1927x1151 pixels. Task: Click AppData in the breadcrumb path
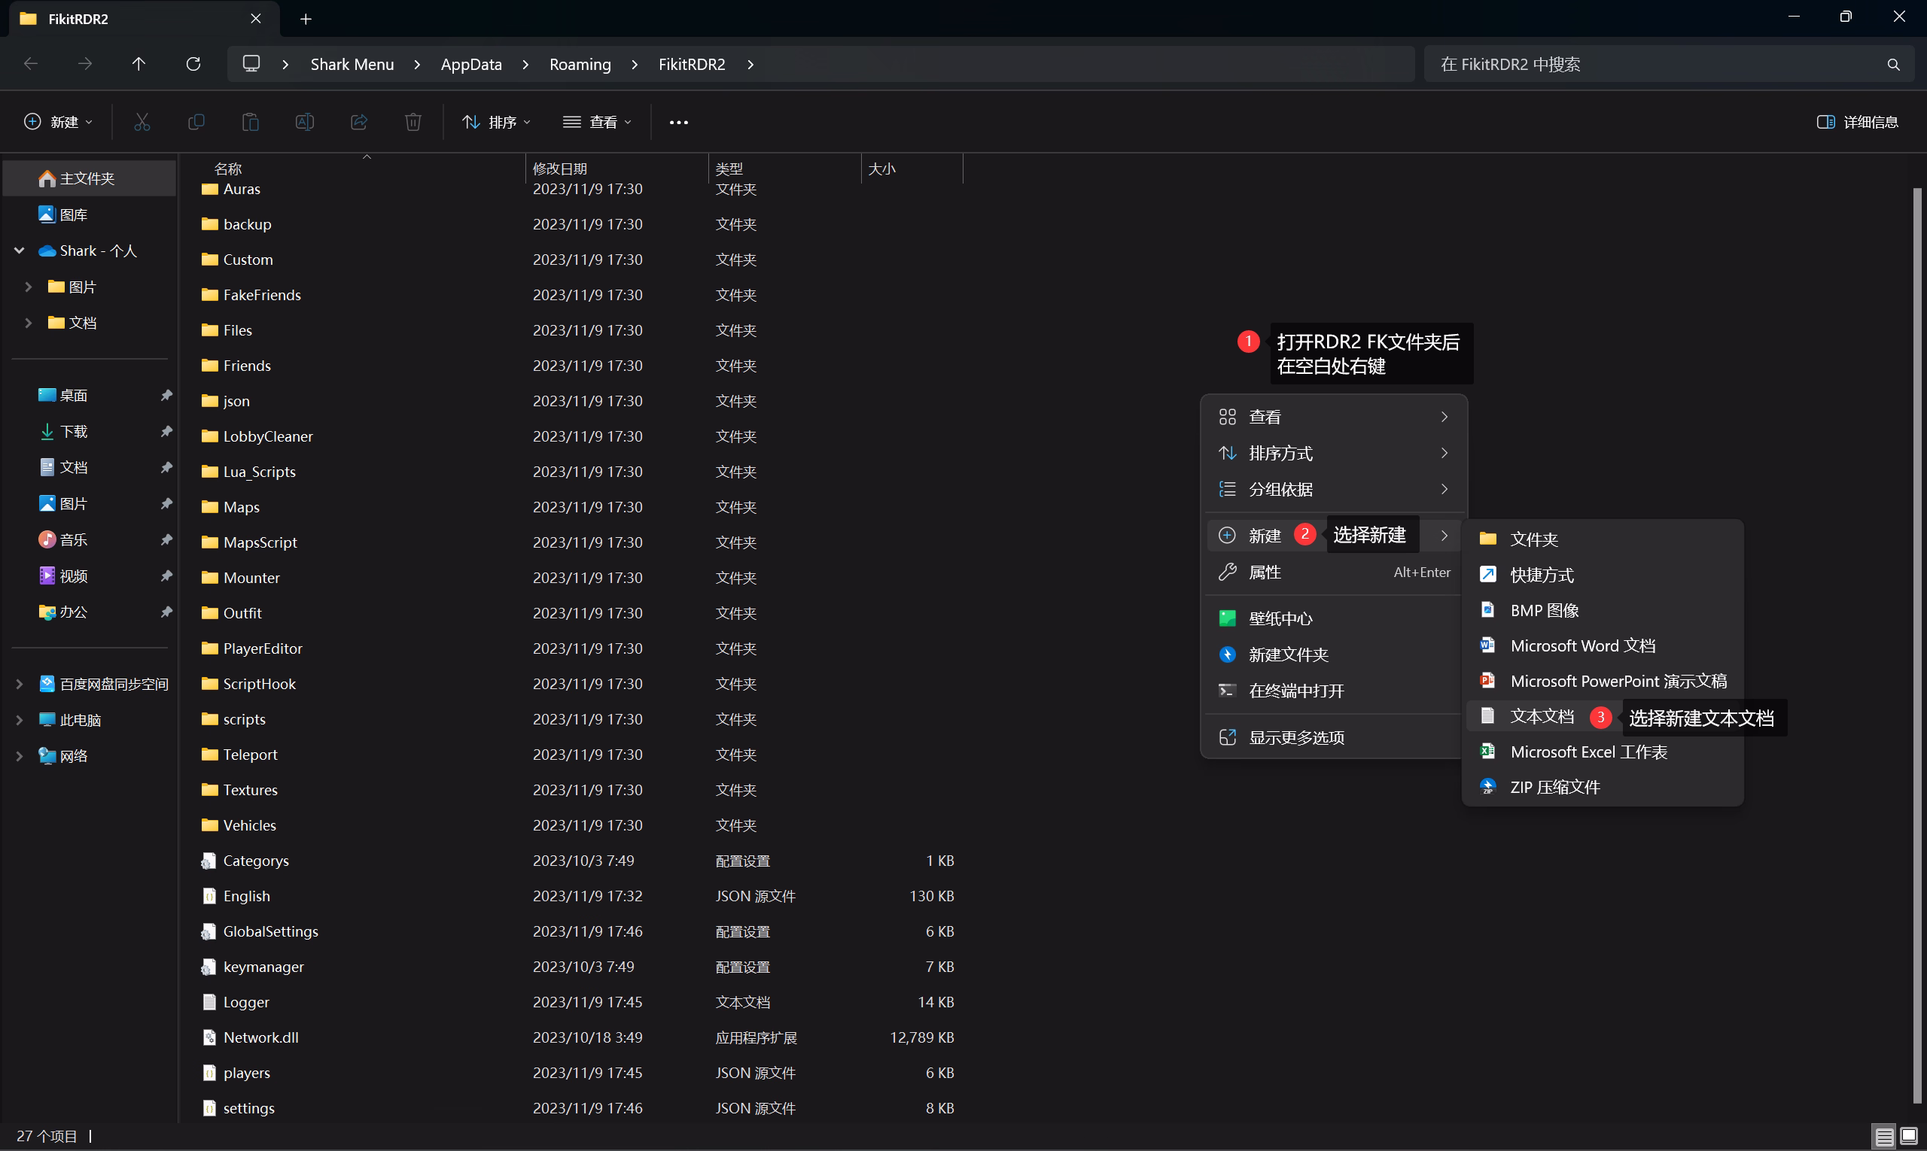[x=471, y=65]
